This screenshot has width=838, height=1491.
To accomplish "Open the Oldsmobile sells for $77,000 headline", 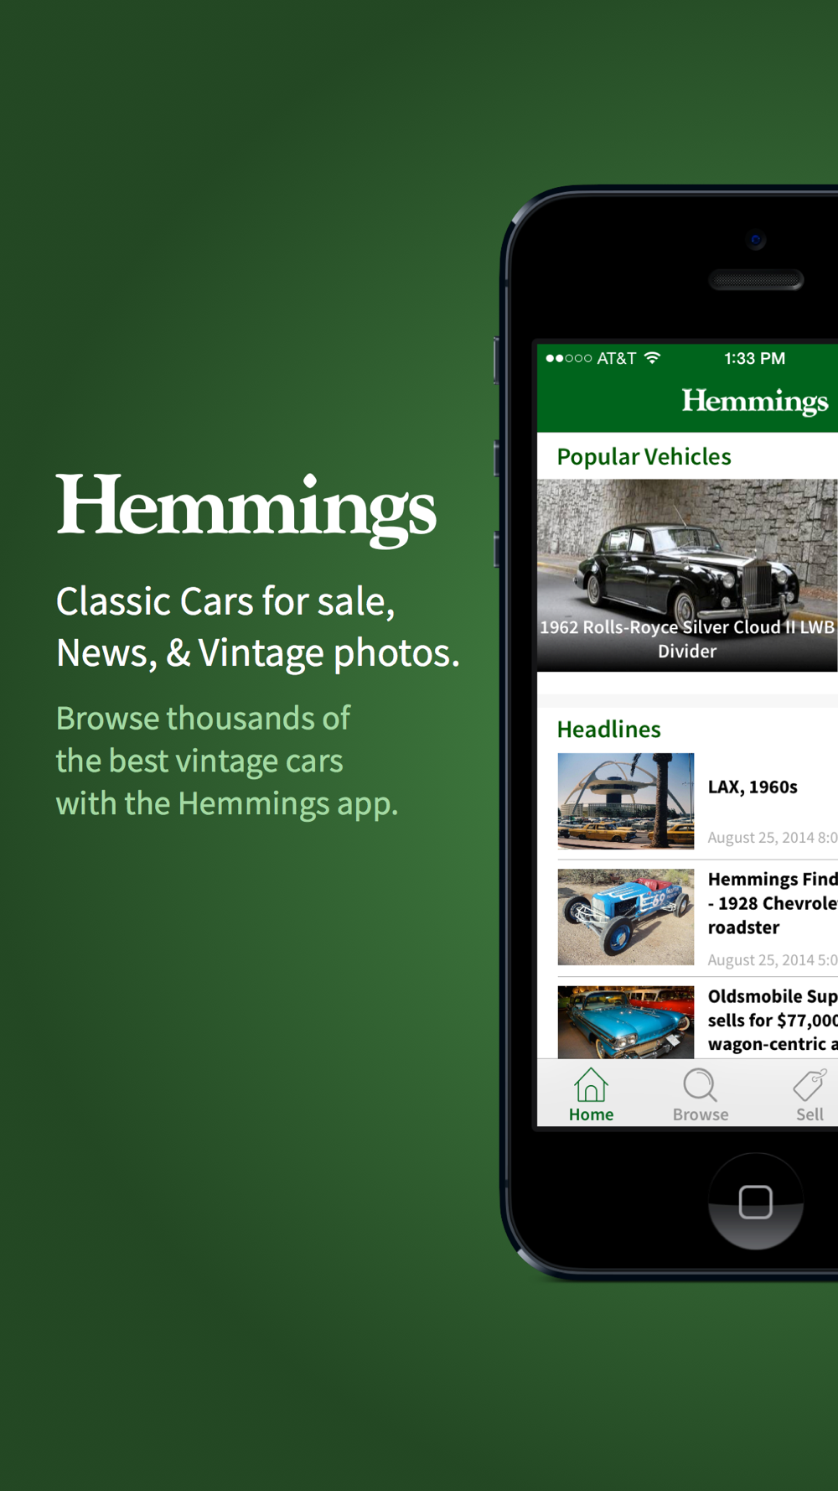I will tap(773, 1020).
